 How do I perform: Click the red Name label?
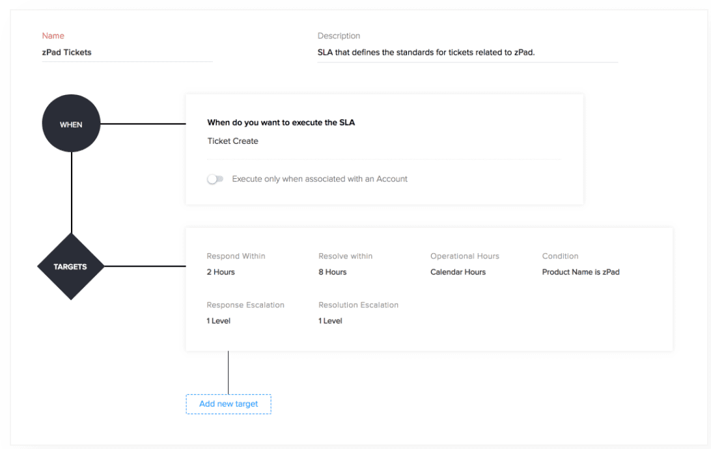(53, 36)
